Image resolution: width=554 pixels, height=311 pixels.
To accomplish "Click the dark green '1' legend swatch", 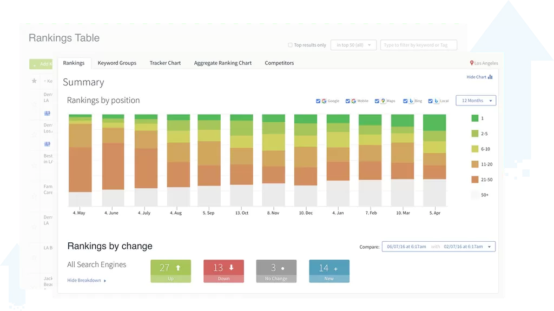I will point(474,118).
